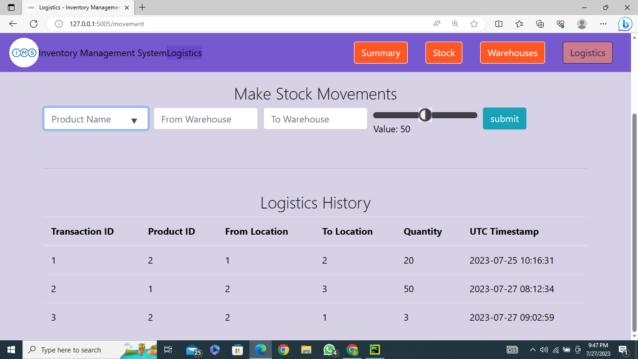638x359 pixels.
Task: Open the split screen dropdown control
Action: [499, 23]
